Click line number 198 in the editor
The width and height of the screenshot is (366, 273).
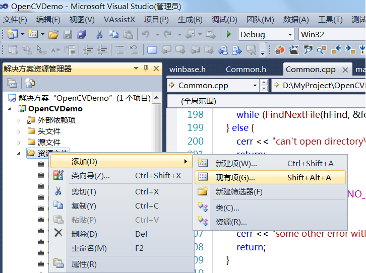click(196, 114)
